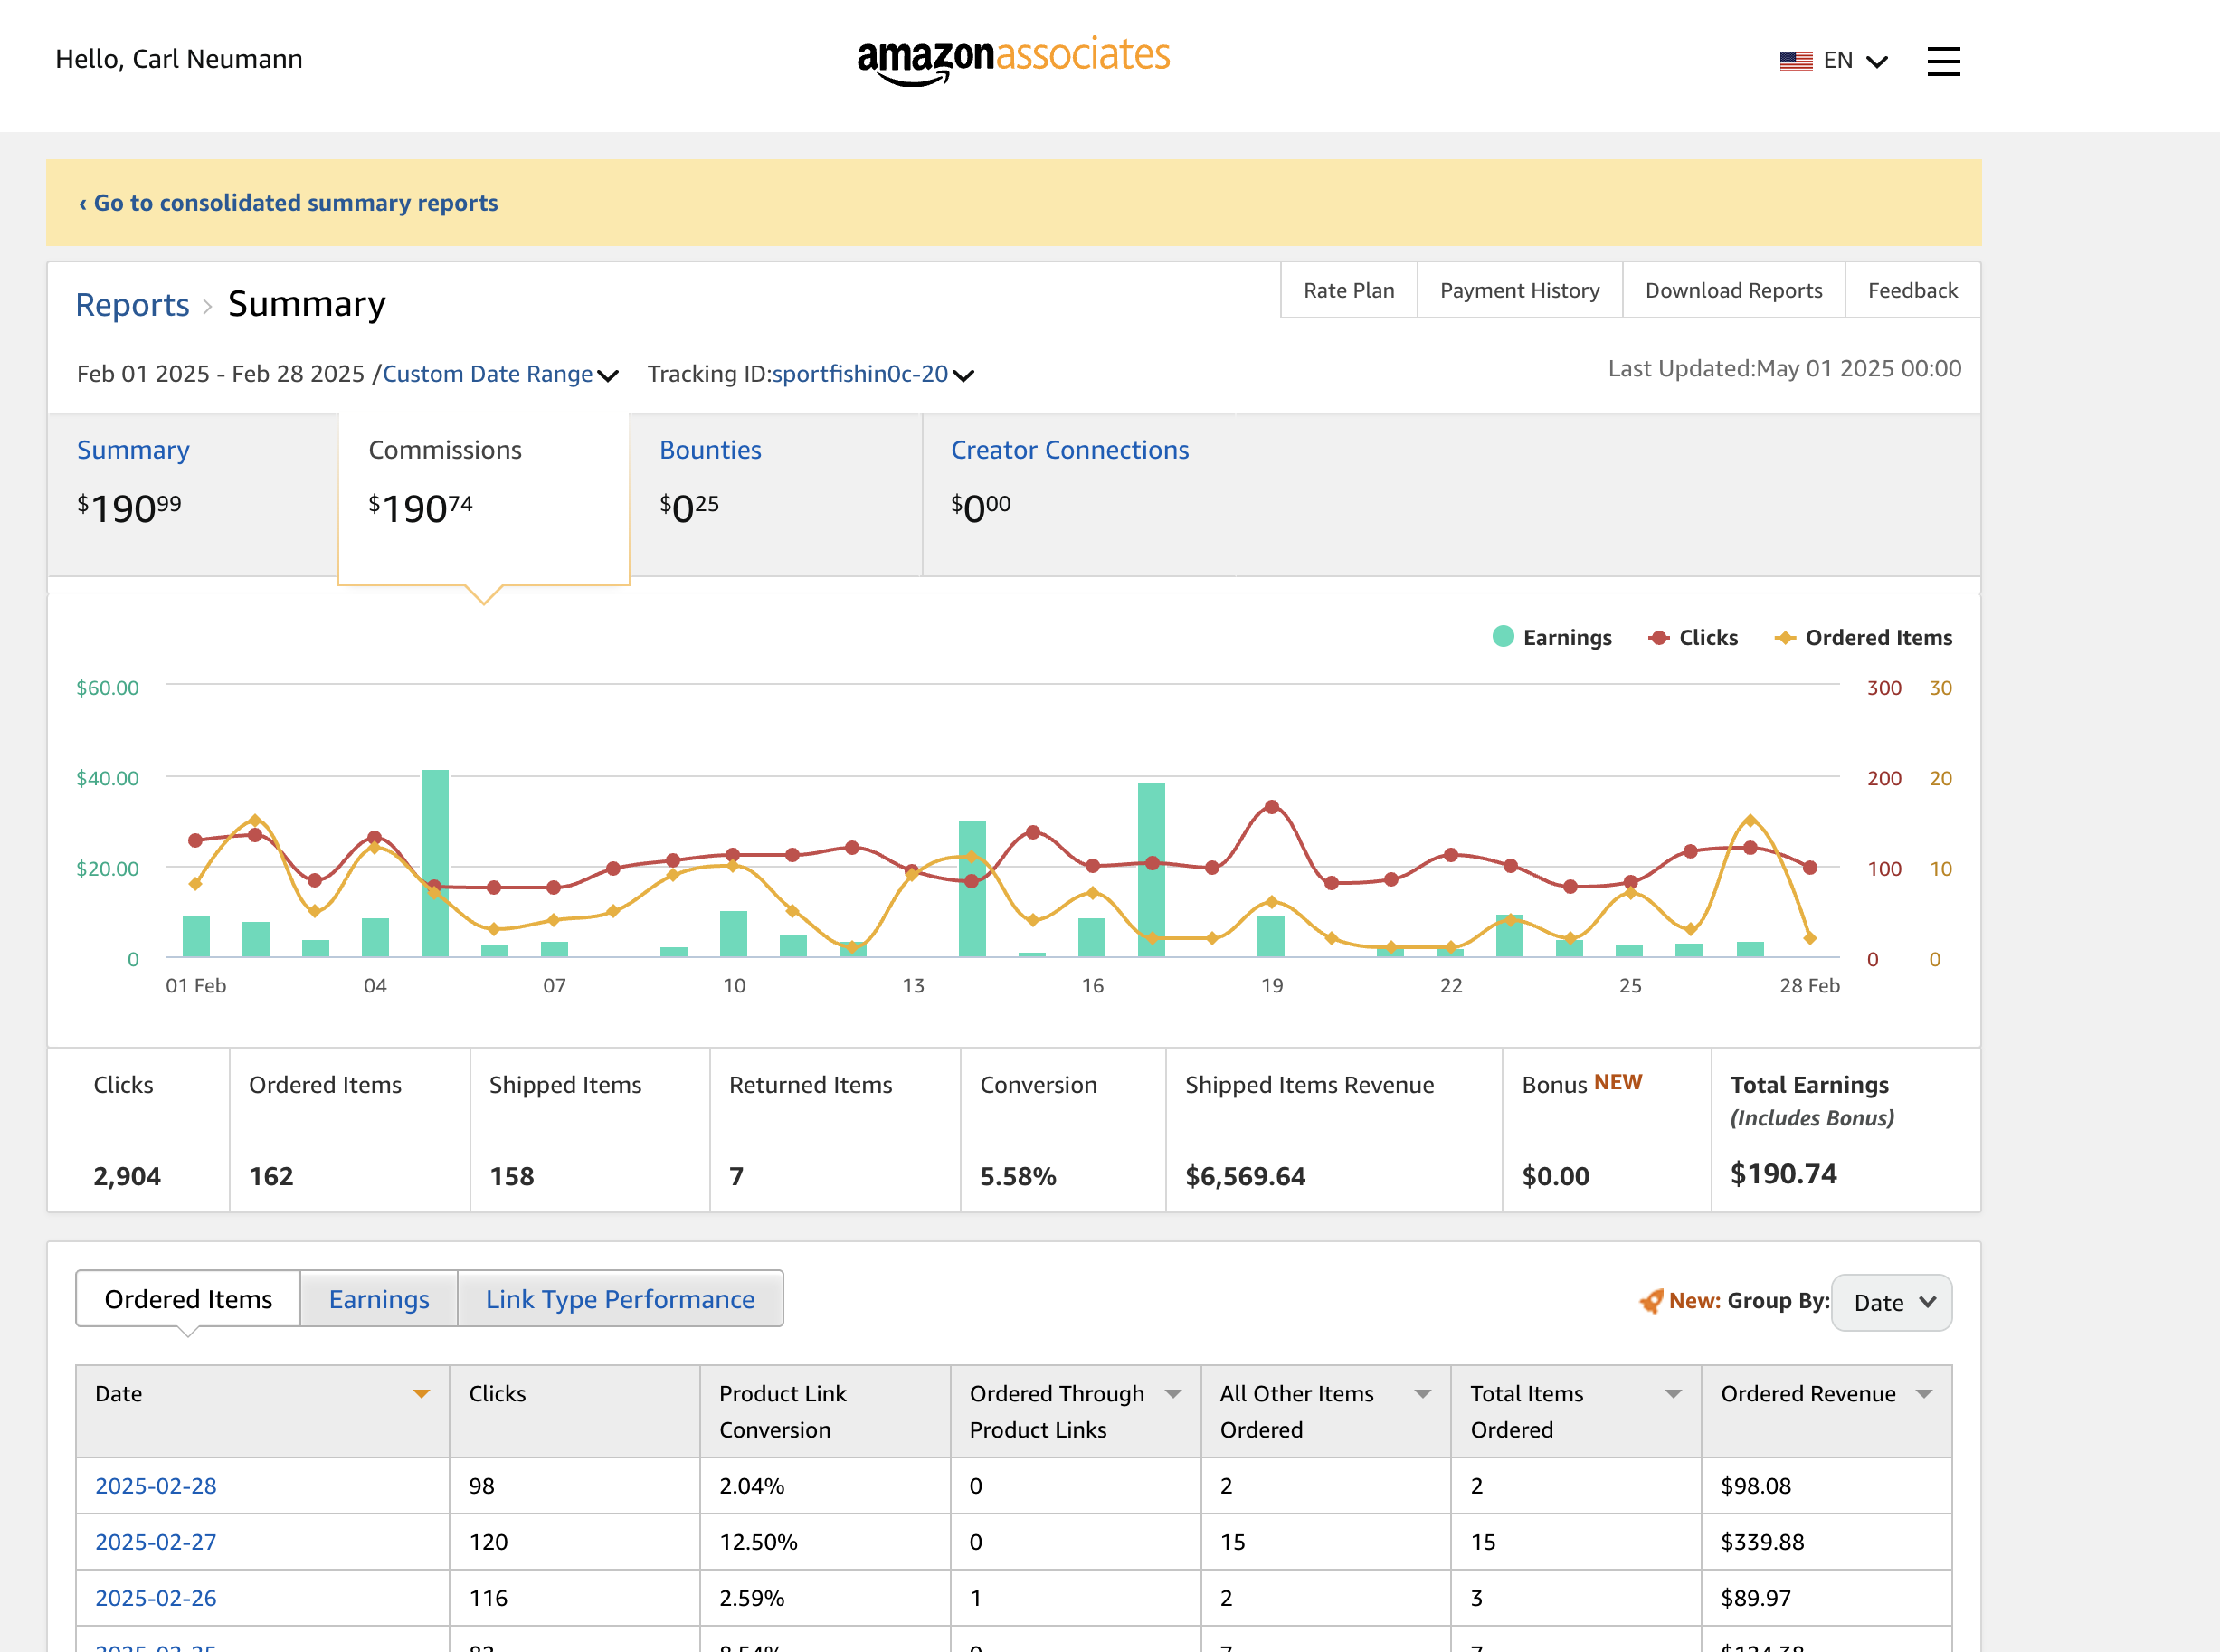Click the rocket icon beside New
Viewport: 2220px width, 1652px height.
coord(1651,1300)
